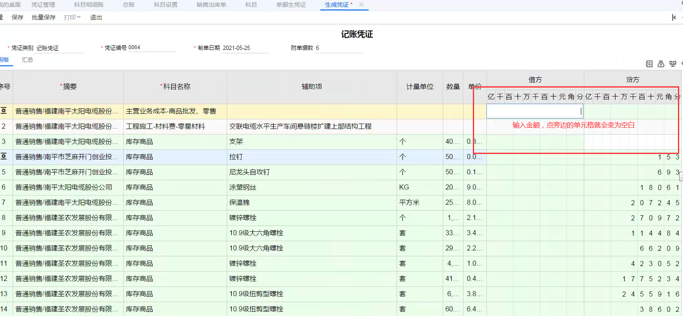Click the grid layout icon above the table
Viewport: 683px width, 316px height.
point(673,64)
